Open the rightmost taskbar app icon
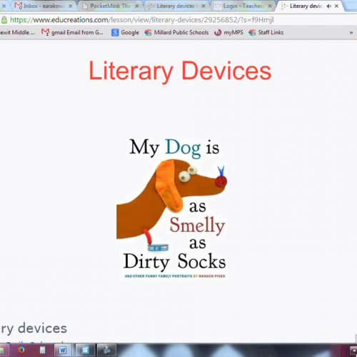This screenshot has height=357, width=357. (106, 350)
